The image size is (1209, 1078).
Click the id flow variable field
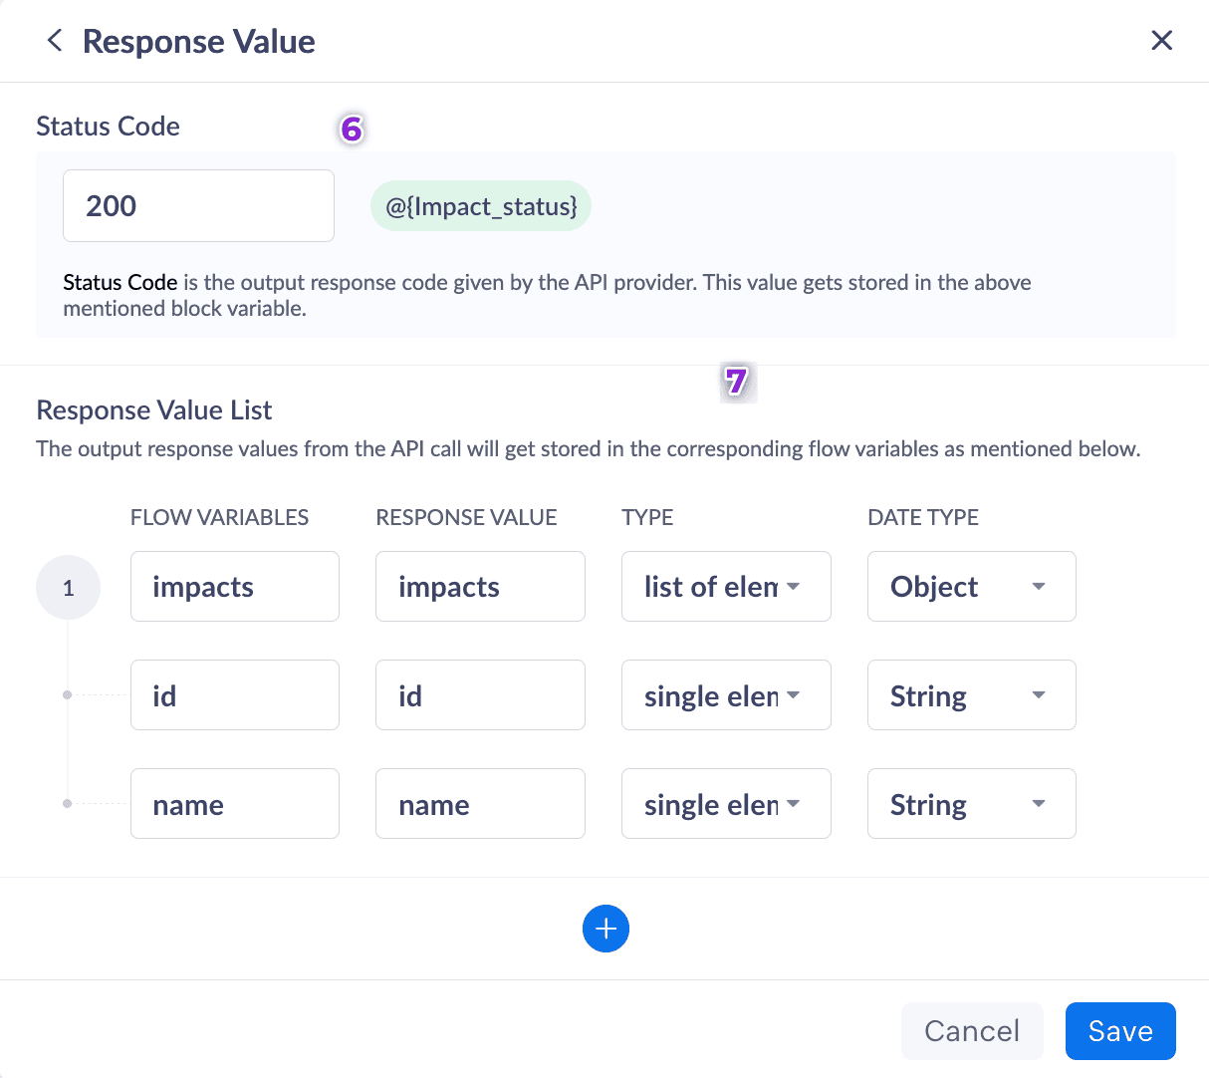(x=235, y=695)
